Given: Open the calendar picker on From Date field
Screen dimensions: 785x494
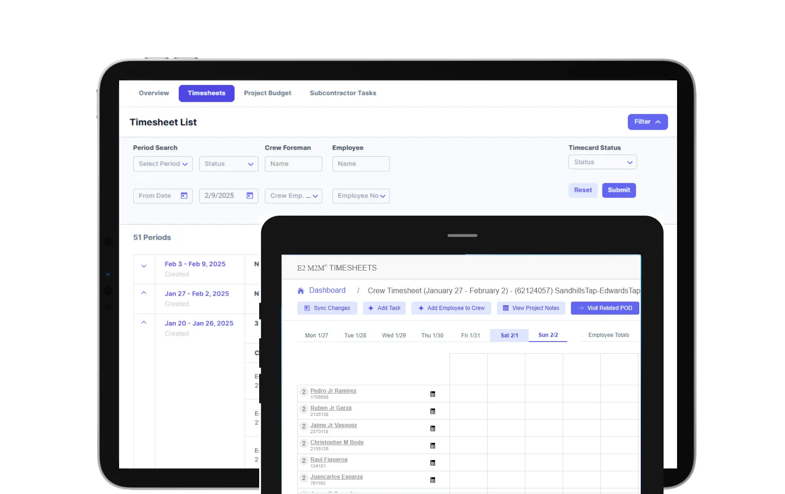Looking at the screenshot, I should [x=186, y=196].
